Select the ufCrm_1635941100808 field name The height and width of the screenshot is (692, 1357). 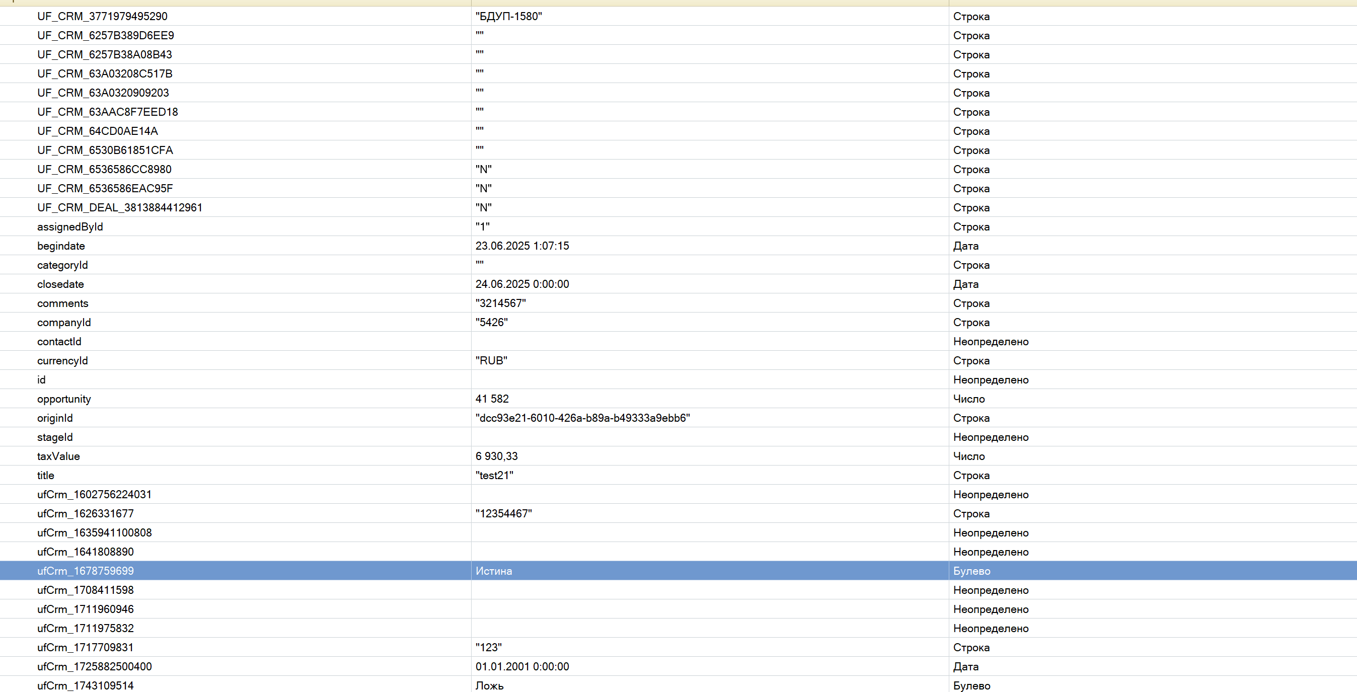tap(94, 533)
